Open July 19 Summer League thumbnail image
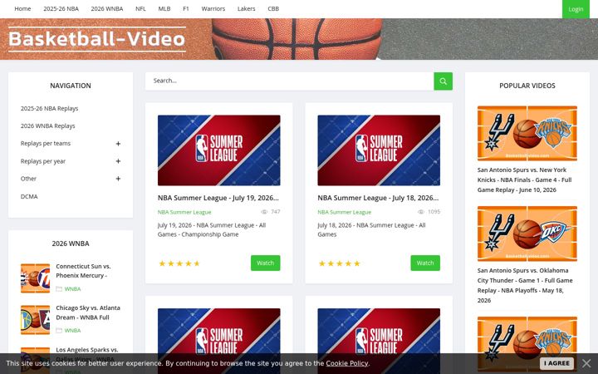This screenshot has height=374, width=598. coord(219,150)
